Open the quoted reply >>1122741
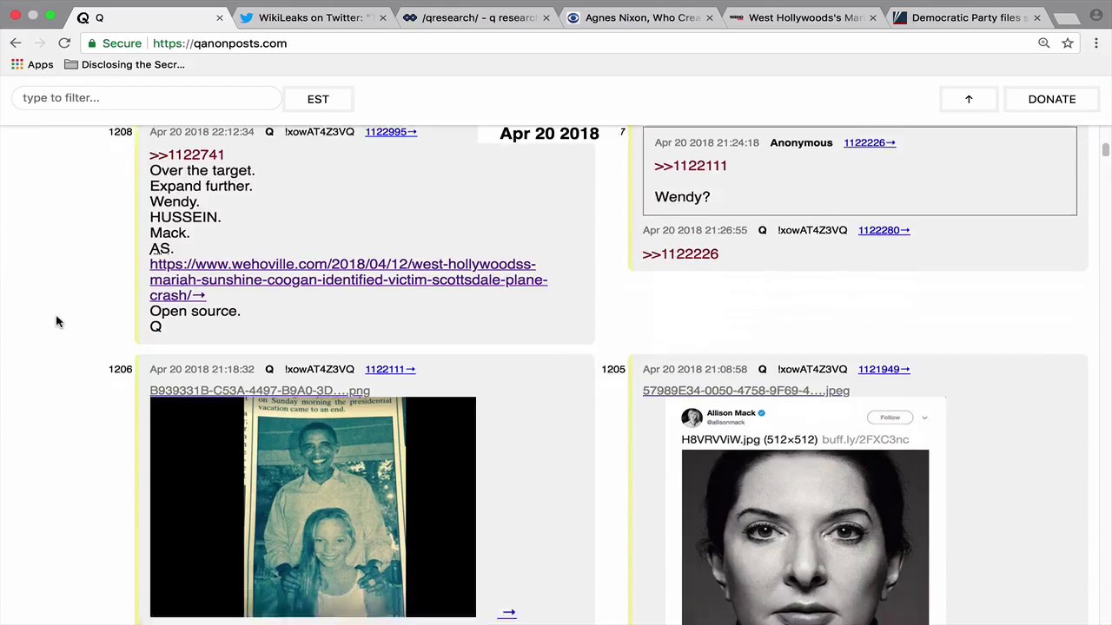This screenshot has width=1112, height=625. pyautogui.click(x=187, y=155)
